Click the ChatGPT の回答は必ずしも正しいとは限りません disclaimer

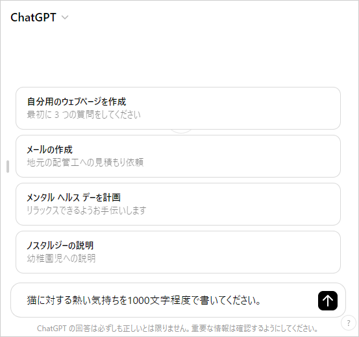point(177,329)
